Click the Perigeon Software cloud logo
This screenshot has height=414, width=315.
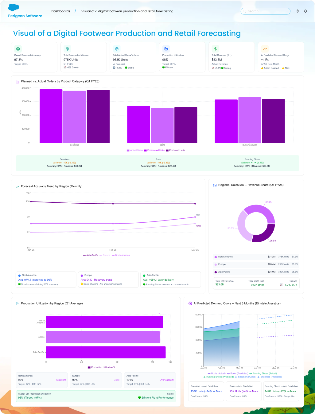pos(14,8)
